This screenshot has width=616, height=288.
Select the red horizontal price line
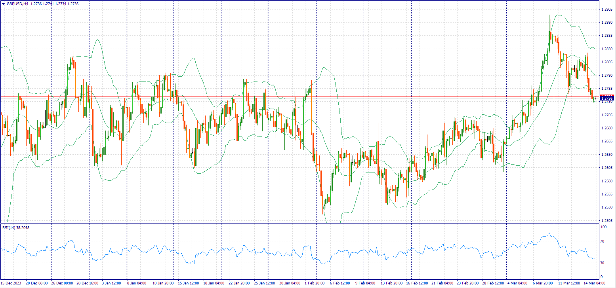tap(277, 97)
